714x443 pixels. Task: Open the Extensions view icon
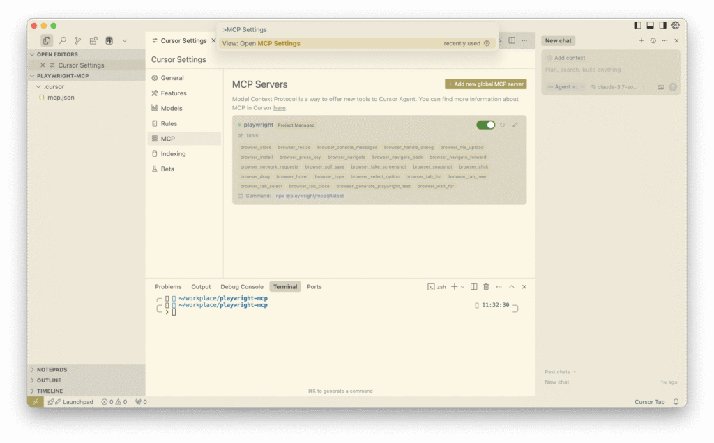coord(93,41)
